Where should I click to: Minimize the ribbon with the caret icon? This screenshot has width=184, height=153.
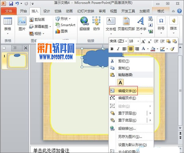pos(173,11)
